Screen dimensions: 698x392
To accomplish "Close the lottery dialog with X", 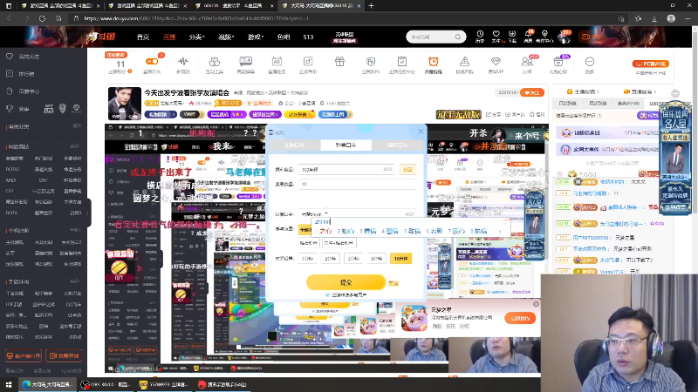I will (x=421, y=132).
